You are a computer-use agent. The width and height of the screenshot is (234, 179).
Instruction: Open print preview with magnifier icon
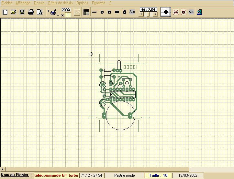pyautogui.click(x=39, y=12)
